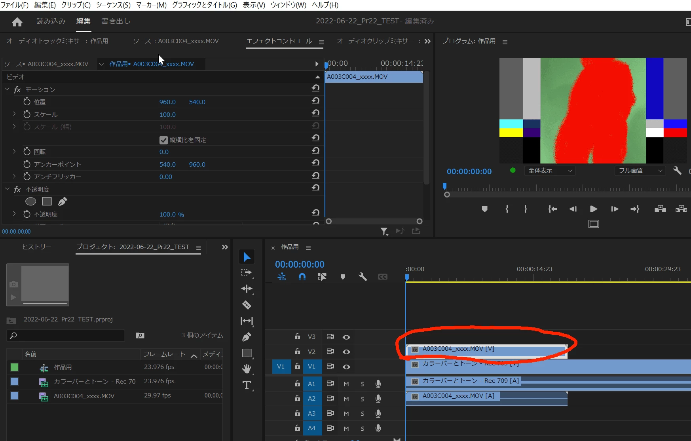Click the green label swatch for 作品用
The height and width of the screenshot is (441, 691).
coord(14,367)
